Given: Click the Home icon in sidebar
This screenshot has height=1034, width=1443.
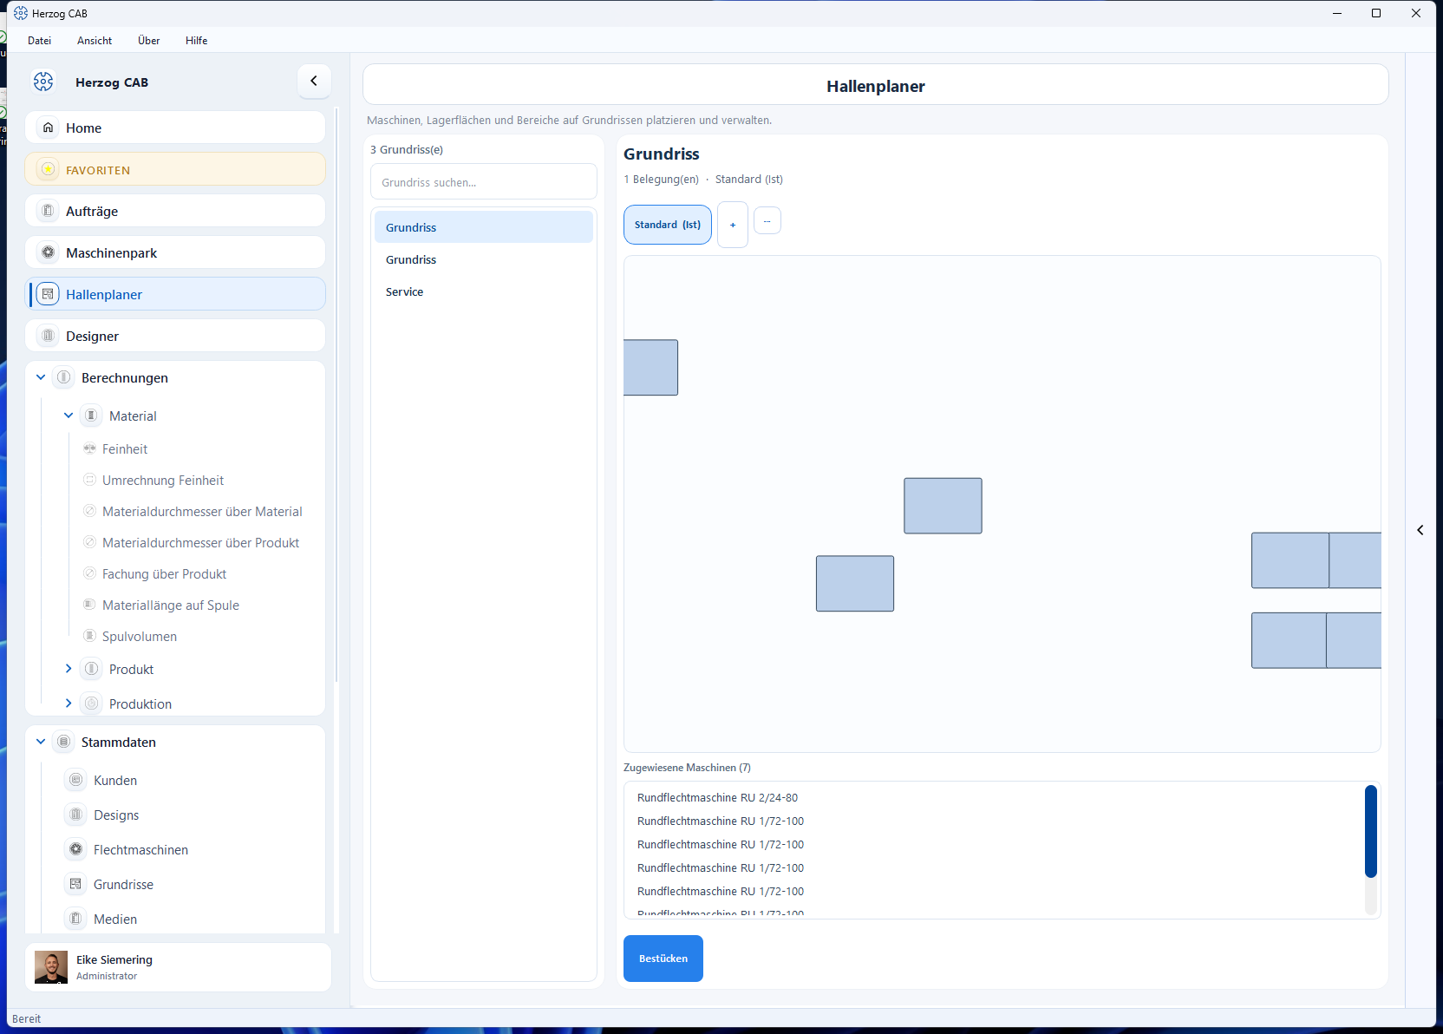Looking at the screenshot, I should tap(49, 128).
